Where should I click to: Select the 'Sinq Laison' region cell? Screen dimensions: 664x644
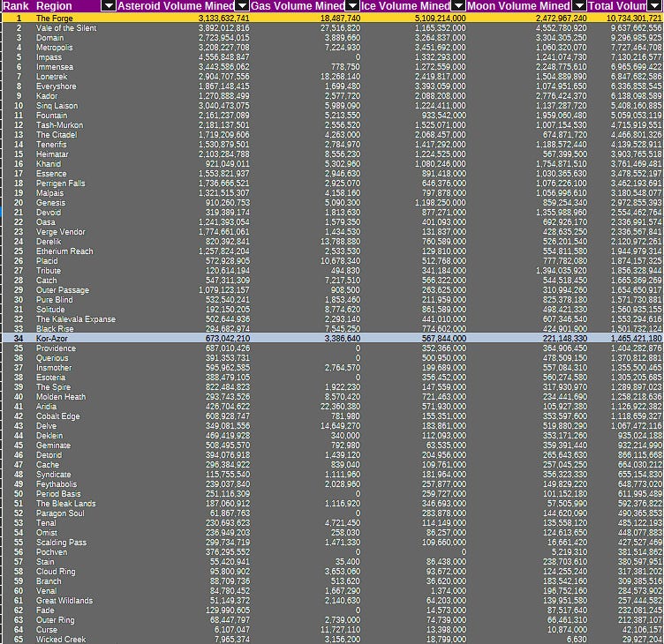coord(57,106)
